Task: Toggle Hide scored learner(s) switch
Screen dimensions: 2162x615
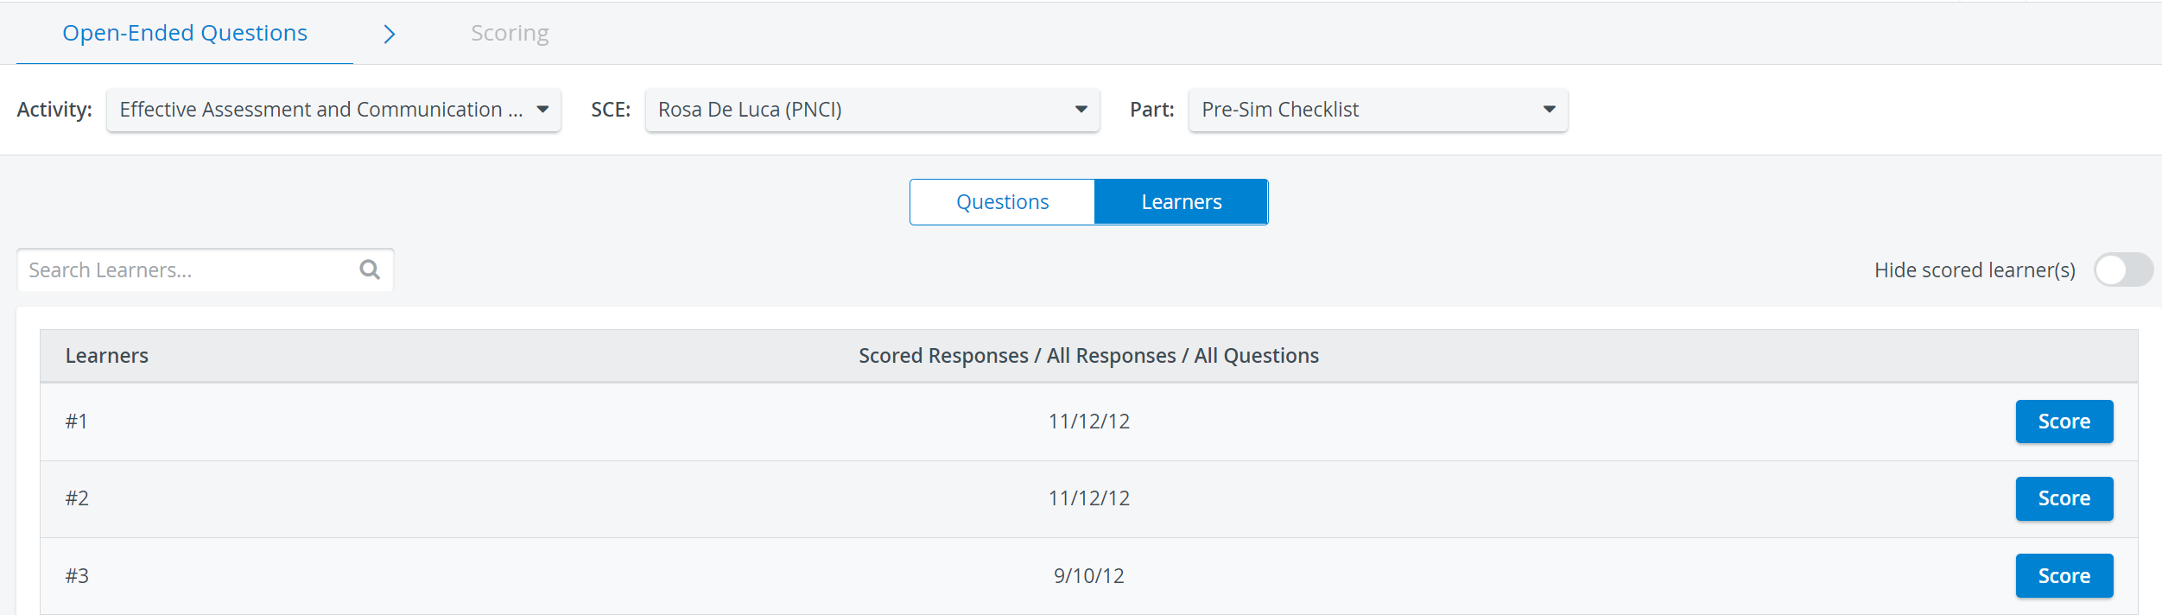Action: tap(2123, 269)
